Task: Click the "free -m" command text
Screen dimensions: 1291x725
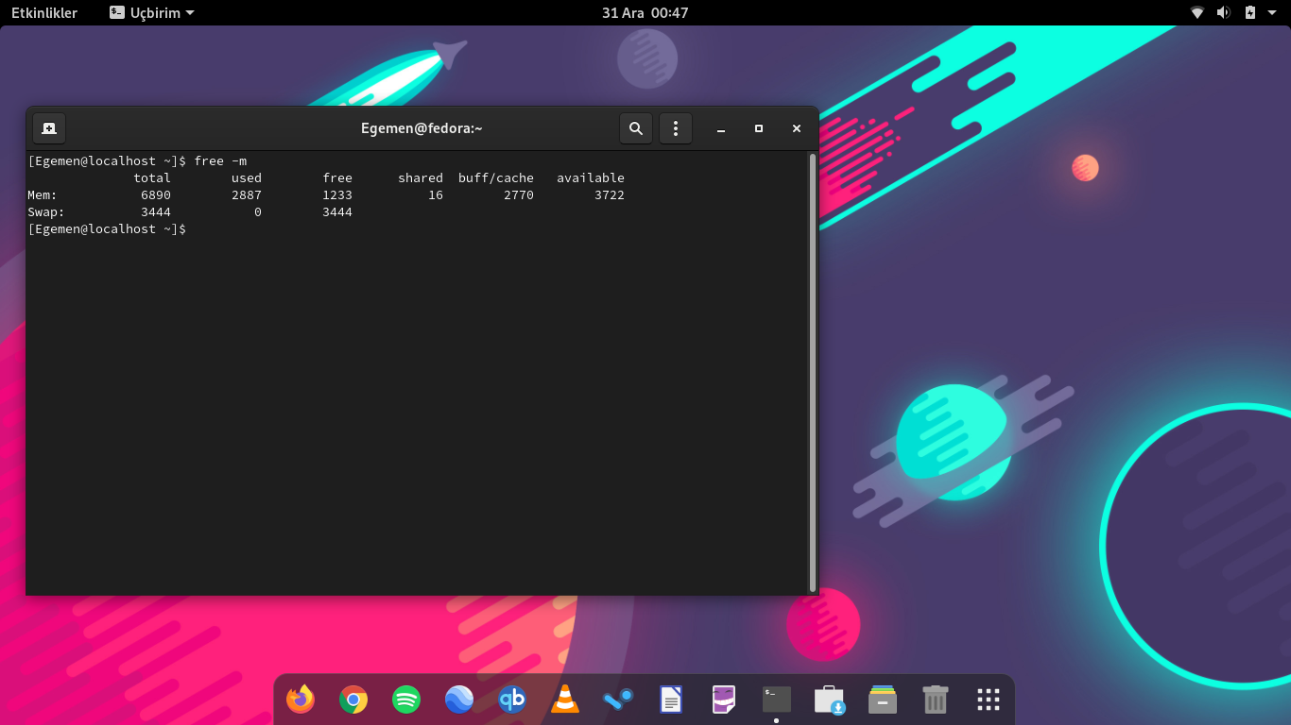Action: click(220, 160)
